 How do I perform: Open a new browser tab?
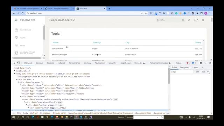pyautogui.click(x=109, y=8)
